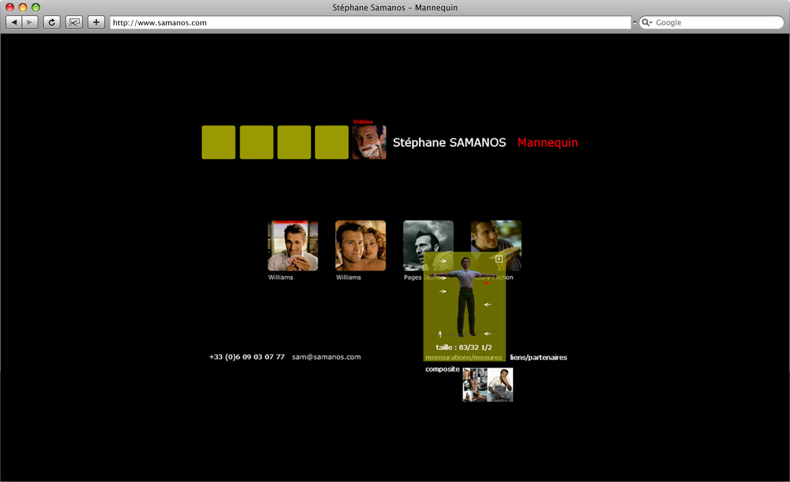Click the scissors web clip toolbar button
This screenshot has height=482, width=790.
click(x=74, y=22)
